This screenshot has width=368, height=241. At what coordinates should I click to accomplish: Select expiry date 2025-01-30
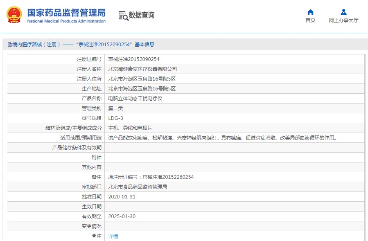(x=122, y=216)
